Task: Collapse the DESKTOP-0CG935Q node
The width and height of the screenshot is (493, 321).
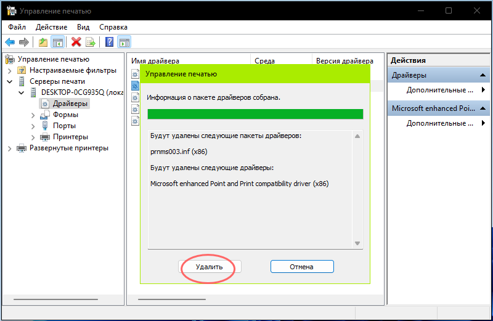Action: (x=22, y=93)
